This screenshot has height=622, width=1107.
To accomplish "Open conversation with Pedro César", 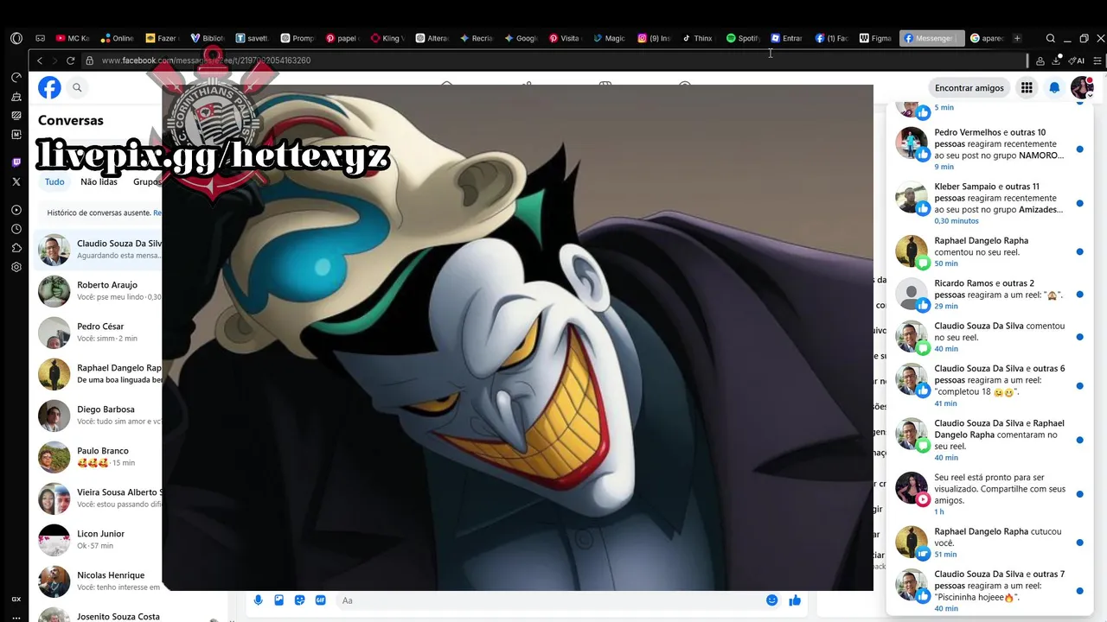I will 99,333.
